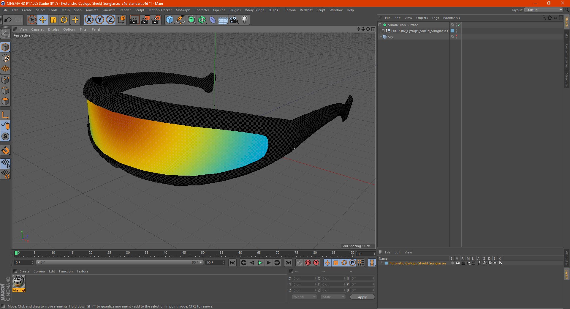Select the Rotate tool
Viewport: 570px width, 309px height.
pyautogui.click(x=64, y=20)
